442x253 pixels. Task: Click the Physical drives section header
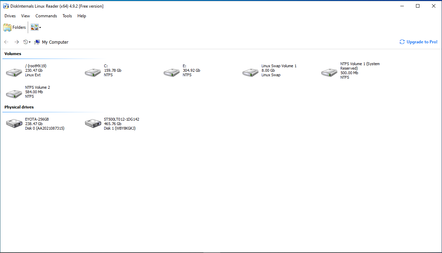coord(19,107)
